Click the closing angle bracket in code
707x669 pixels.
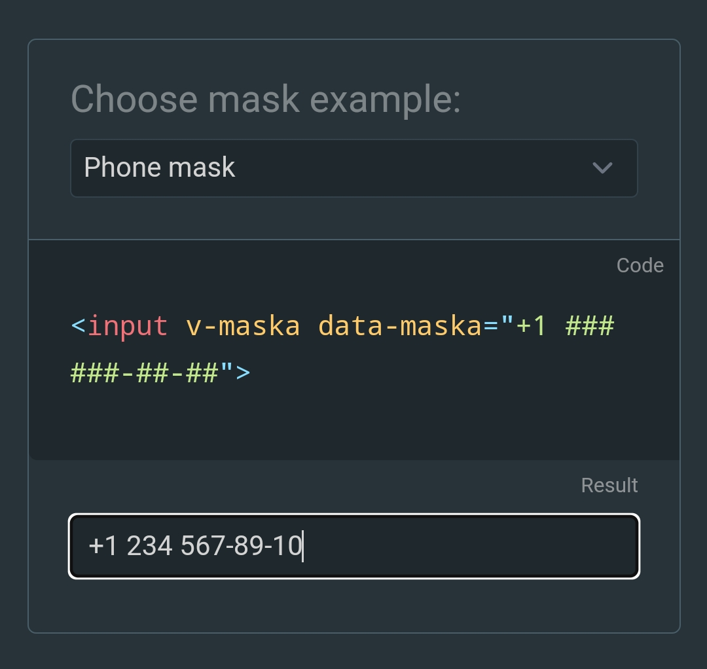tap(243, 373)
